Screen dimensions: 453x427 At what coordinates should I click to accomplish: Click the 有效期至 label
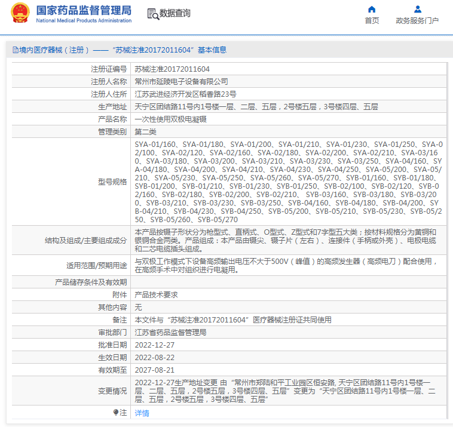(x=112, y=370)
